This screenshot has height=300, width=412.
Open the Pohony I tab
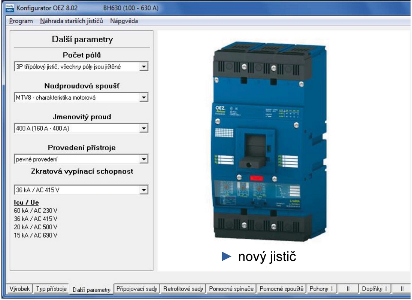tap(321, 289)
